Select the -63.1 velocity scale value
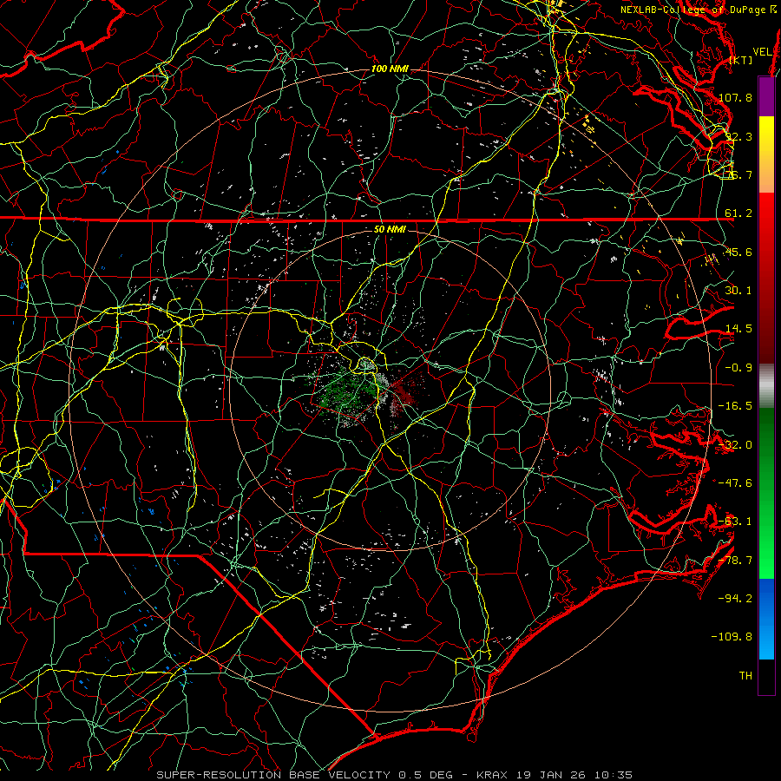Viewport: 781px width, 781px height. point(735,522)
